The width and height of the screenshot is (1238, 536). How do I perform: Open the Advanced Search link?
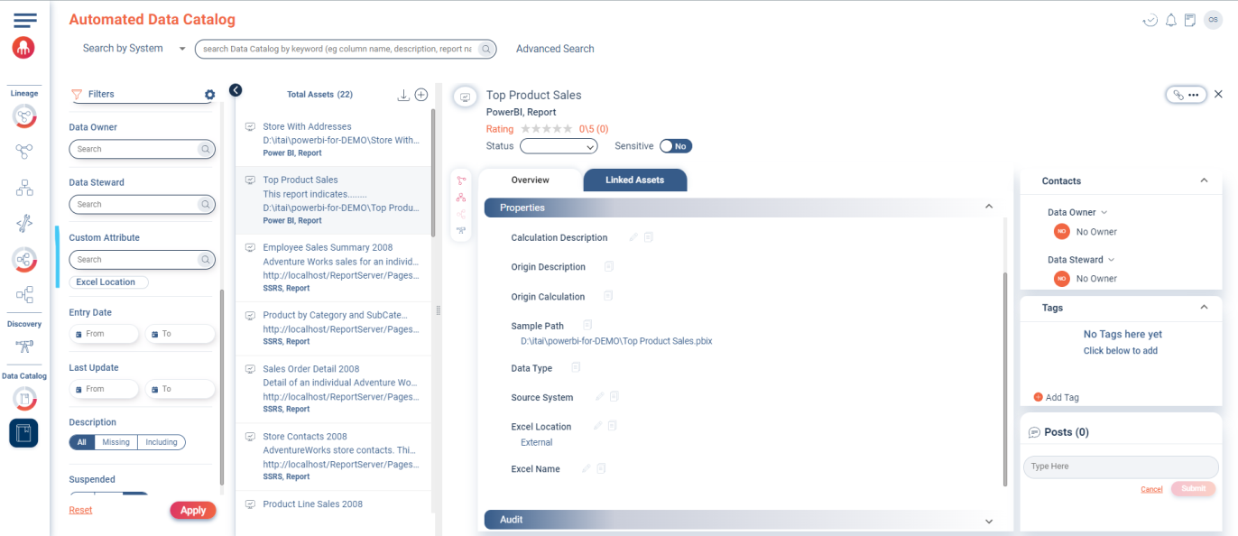pos(555,49)
